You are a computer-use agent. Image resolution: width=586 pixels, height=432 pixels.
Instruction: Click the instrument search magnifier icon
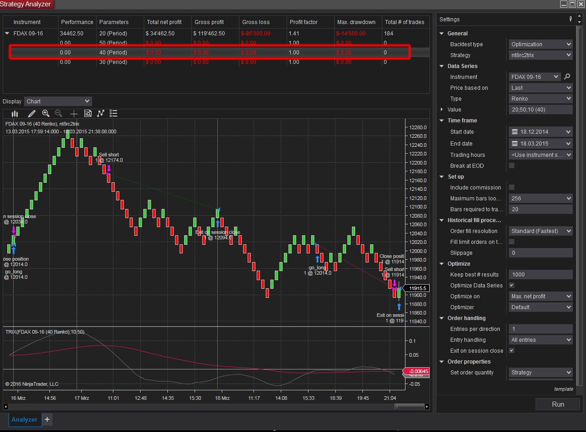pyautogui.click(x=567, y=77)
